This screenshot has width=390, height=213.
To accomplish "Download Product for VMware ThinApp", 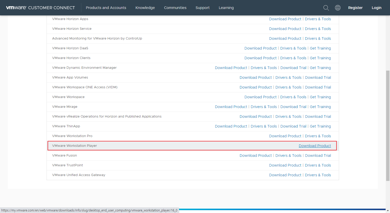I will point(231,126).
